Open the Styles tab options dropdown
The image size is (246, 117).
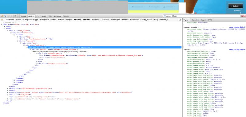[189, 20]
